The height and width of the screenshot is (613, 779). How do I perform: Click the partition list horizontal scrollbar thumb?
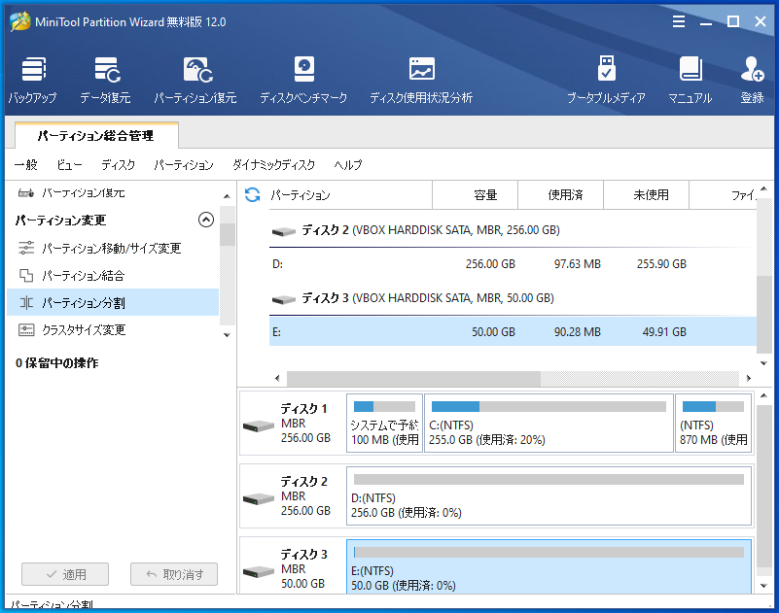click(414, 378)
